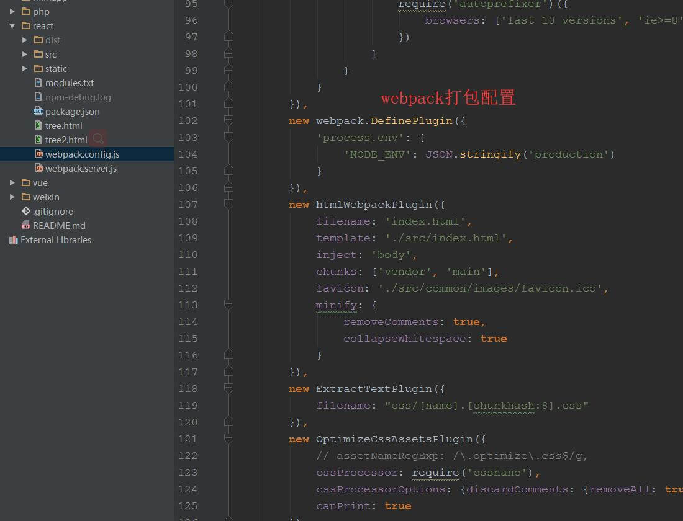Expand the weixin folder arrow
The height and width of the screenshot is (521, 683).
click(x=12, y=197)
